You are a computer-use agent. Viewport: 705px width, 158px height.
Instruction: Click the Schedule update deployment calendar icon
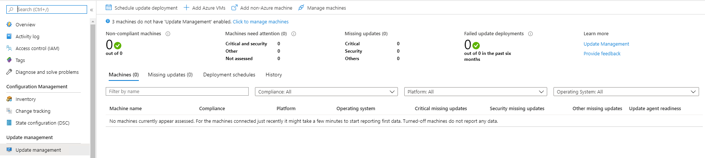[109, 7]
